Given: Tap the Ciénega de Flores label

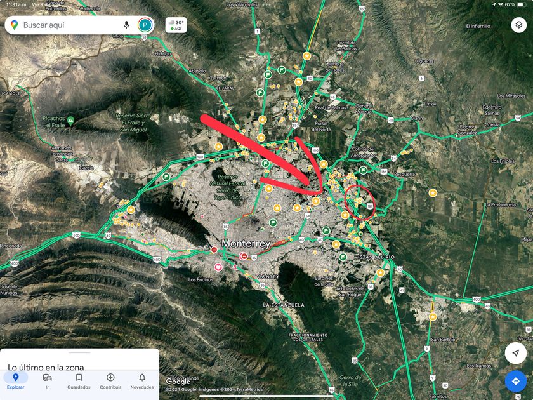Looking at the screenshot, I should 335,67.
